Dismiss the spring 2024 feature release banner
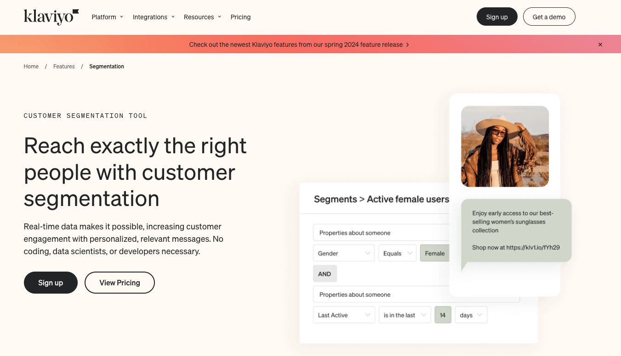621x356 pixels. coord(600,44)
